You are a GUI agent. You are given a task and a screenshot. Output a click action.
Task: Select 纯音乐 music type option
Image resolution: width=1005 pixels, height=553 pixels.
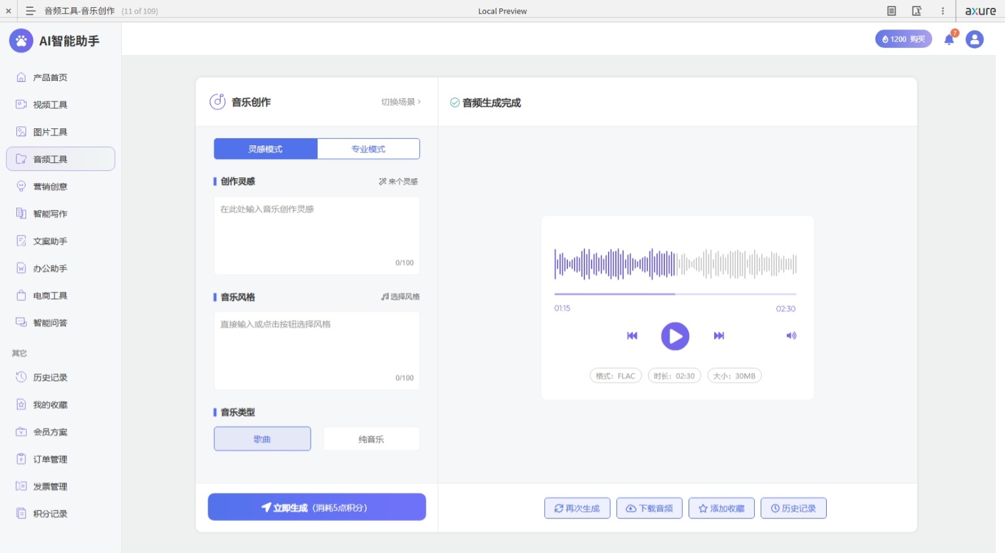tap(371, 439)
